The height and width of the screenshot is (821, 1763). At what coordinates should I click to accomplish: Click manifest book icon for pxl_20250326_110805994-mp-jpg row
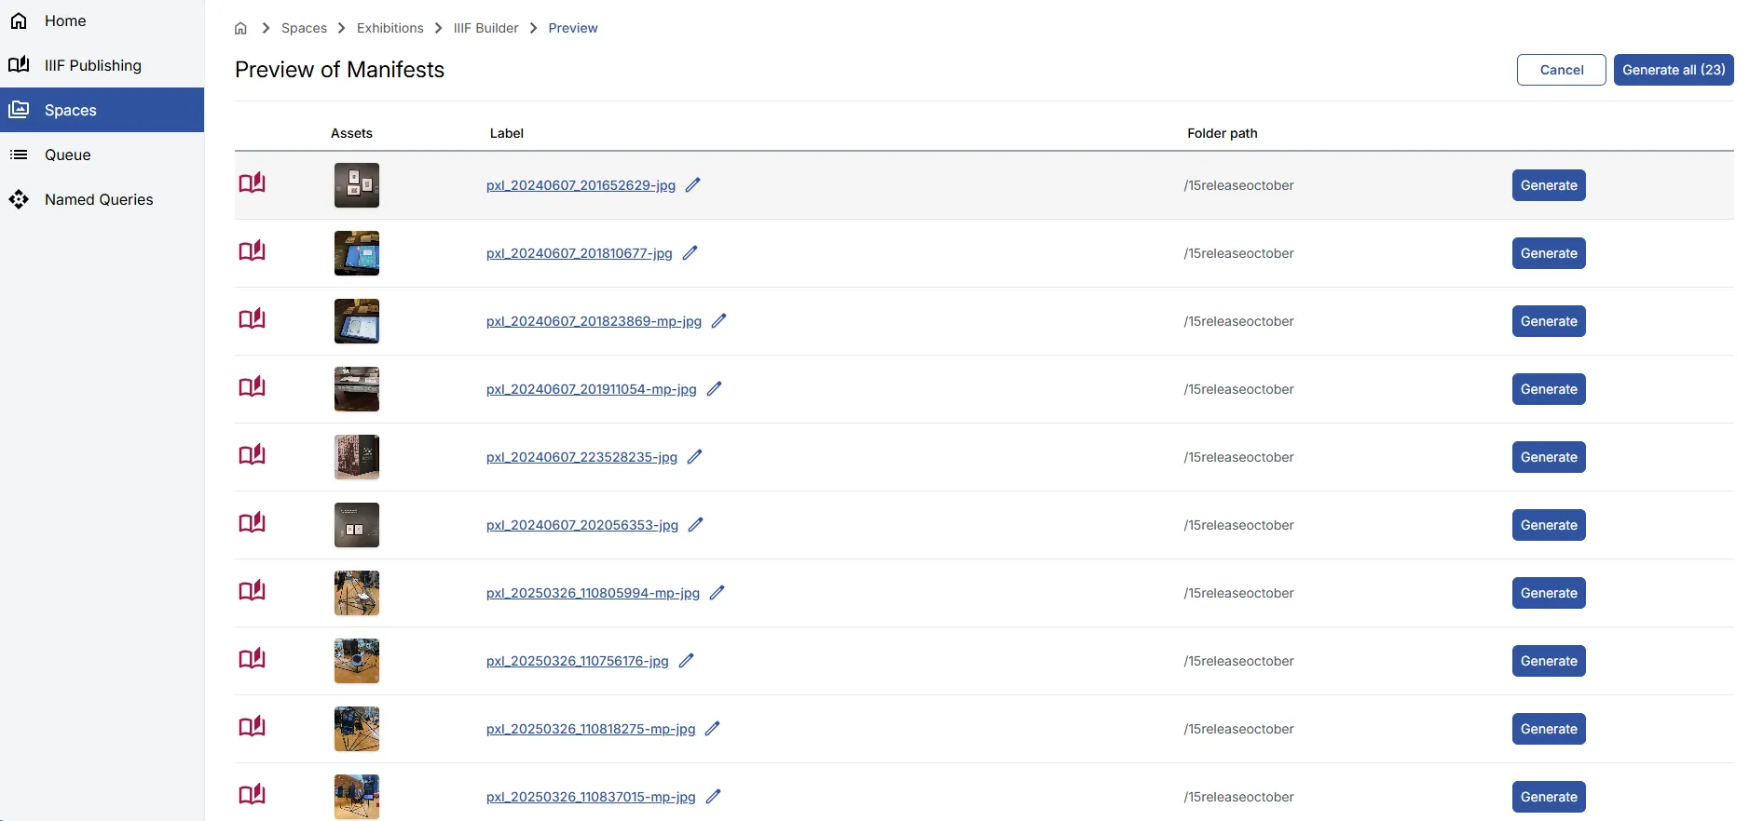coord(253,591)
